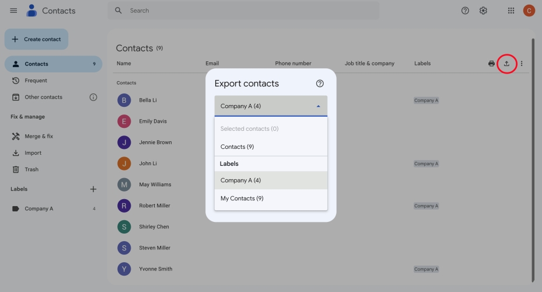
Task: Choose My Contacts (9) in export list
Action: tap(271, 198)
